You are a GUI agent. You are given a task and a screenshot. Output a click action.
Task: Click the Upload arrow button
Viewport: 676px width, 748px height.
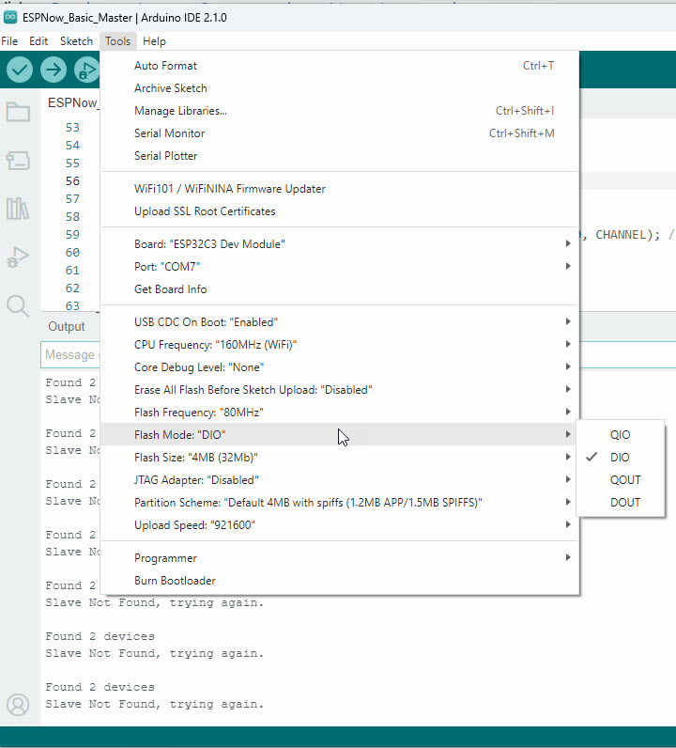(x=54, y=70)
